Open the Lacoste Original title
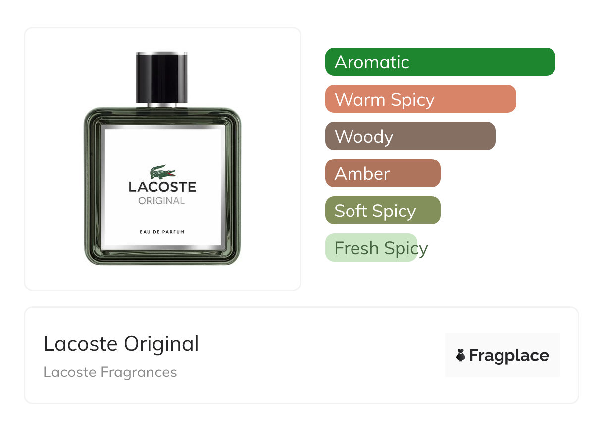Viewport: 603px width, 428px height. click(121, 344)
